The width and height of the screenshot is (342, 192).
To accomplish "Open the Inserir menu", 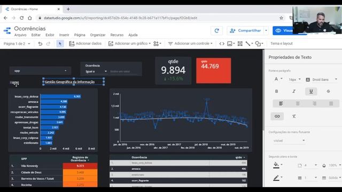I will point(64,35).
